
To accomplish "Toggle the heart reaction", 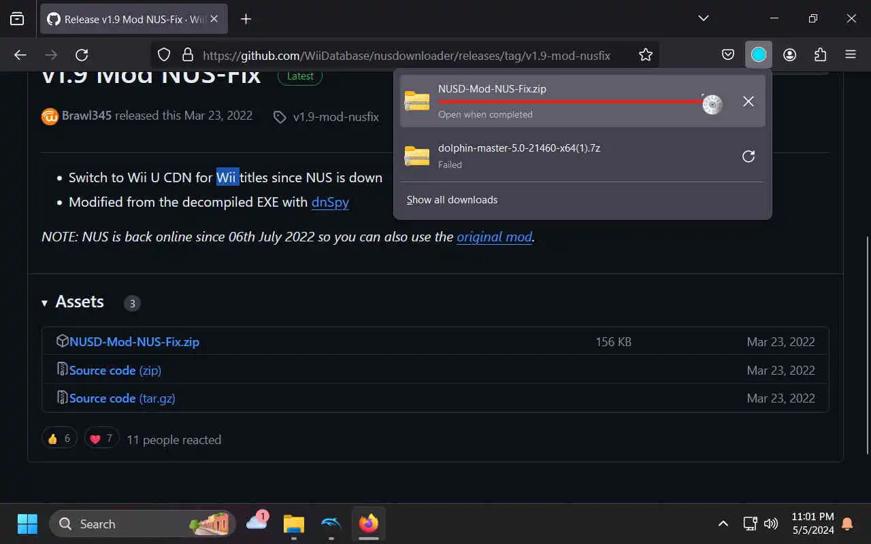I will [x=102, y=439].
